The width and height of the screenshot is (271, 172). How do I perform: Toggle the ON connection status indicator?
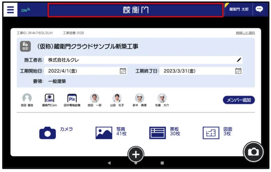pyautogui.click(x=25, y=10)
